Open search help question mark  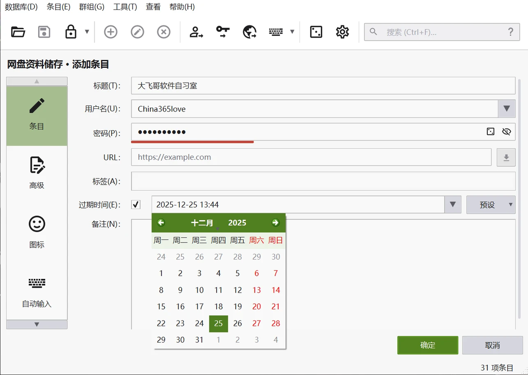(510, 32)
